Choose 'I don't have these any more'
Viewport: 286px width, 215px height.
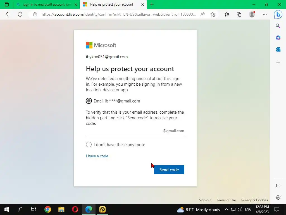(89, 144)
